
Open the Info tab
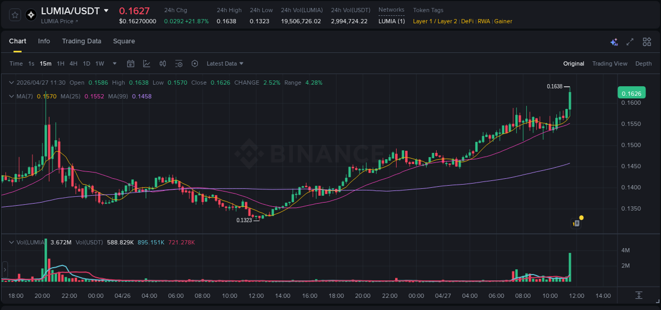44,41
